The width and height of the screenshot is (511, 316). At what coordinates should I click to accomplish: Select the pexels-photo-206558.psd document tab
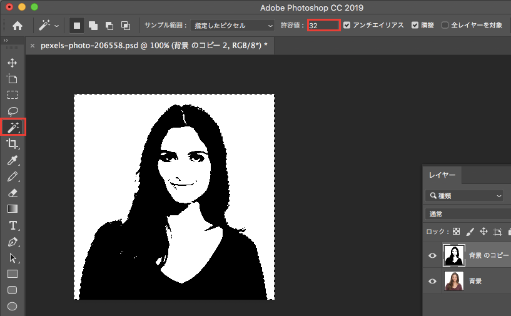point(153,46)
